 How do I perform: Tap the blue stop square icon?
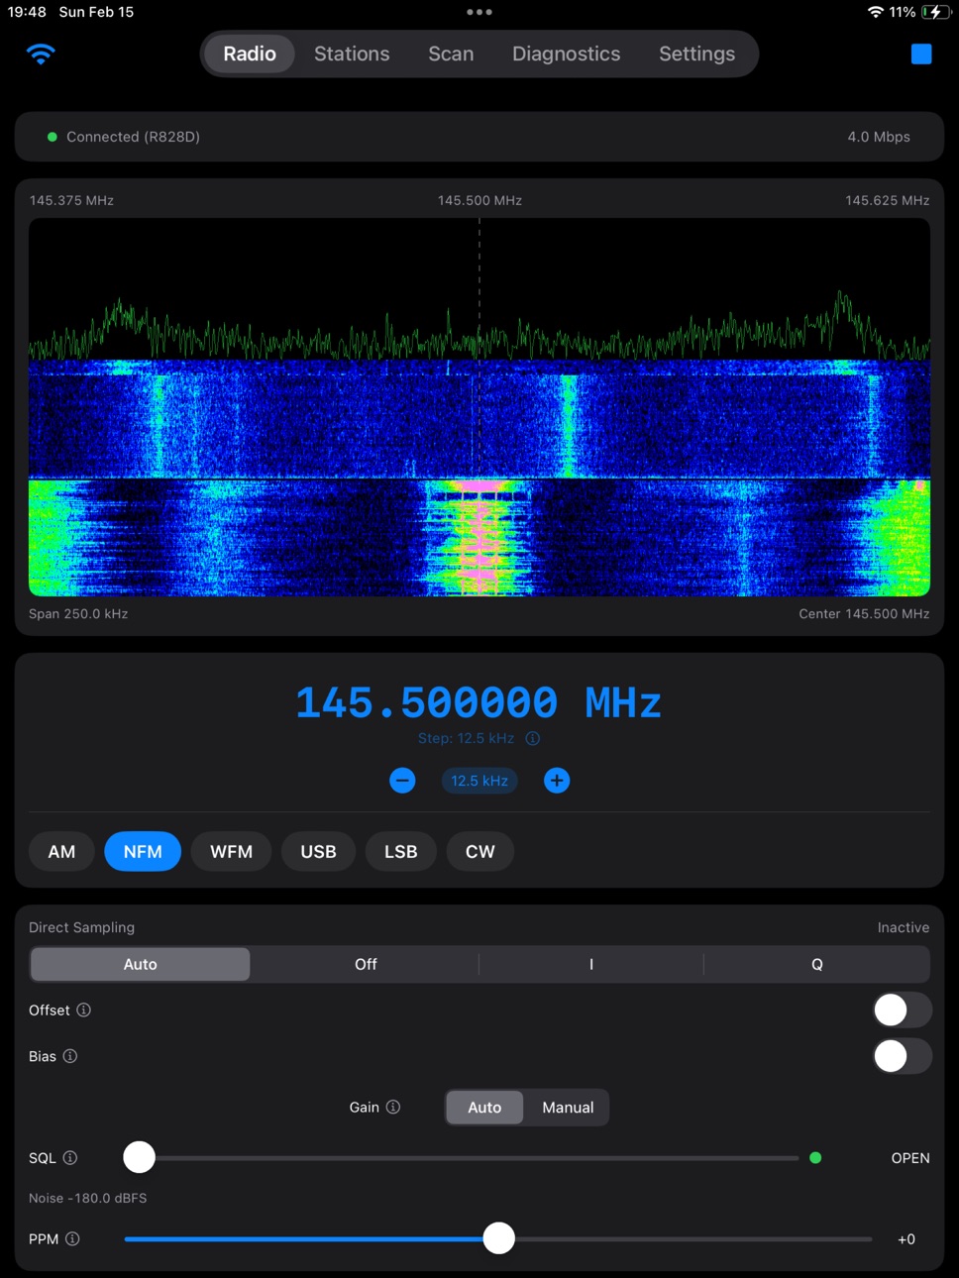(921, 53)
